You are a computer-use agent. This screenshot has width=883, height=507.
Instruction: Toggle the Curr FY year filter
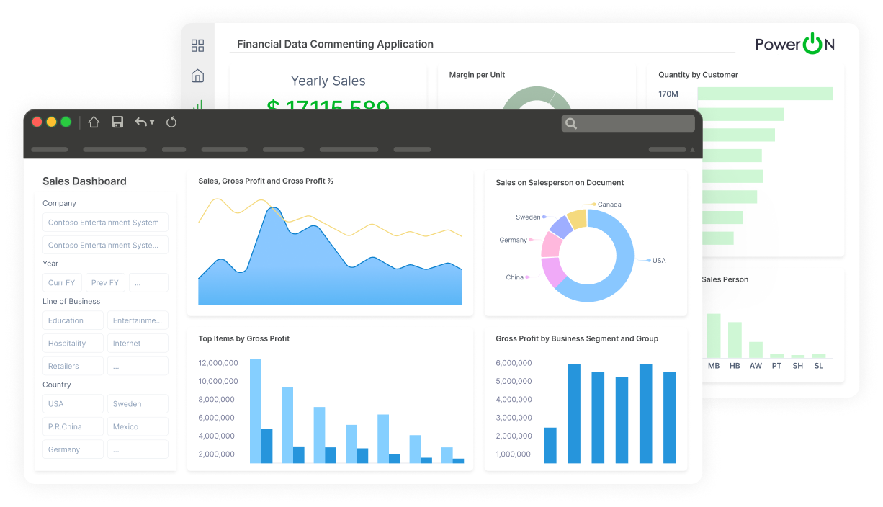coord(62,282)
